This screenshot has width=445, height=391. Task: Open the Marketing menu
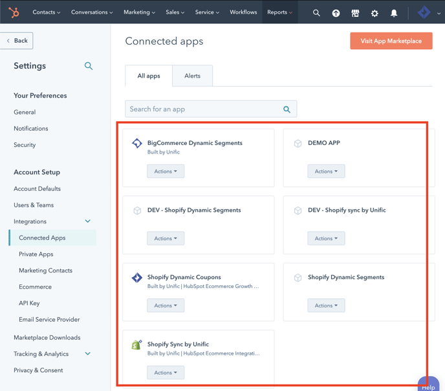click(x=139, y=12)
